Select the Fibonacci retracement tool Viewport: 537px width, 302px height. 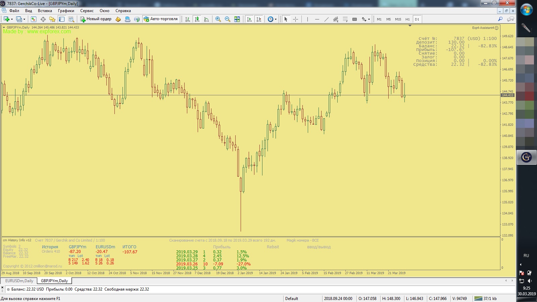345,19
